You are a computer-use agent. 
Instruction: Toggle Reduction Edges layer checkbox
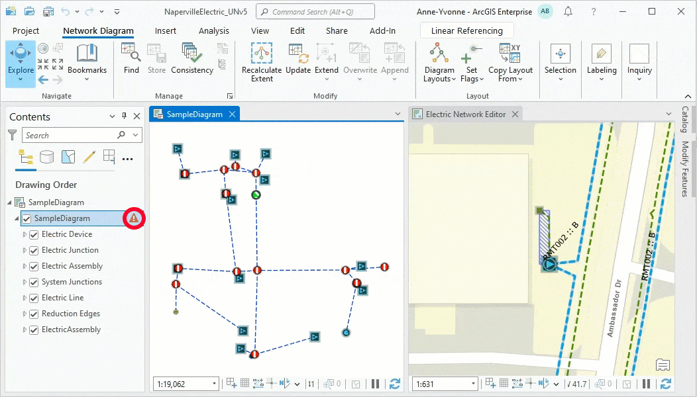tap(34, 314)
